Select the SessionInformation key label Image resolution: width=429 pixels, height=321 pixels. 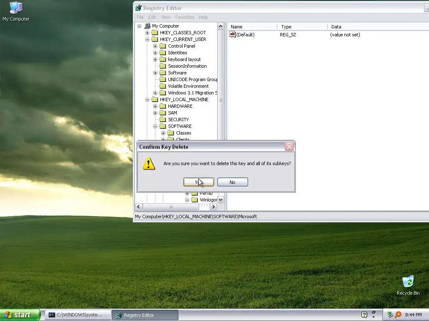[x=187, y=66]
